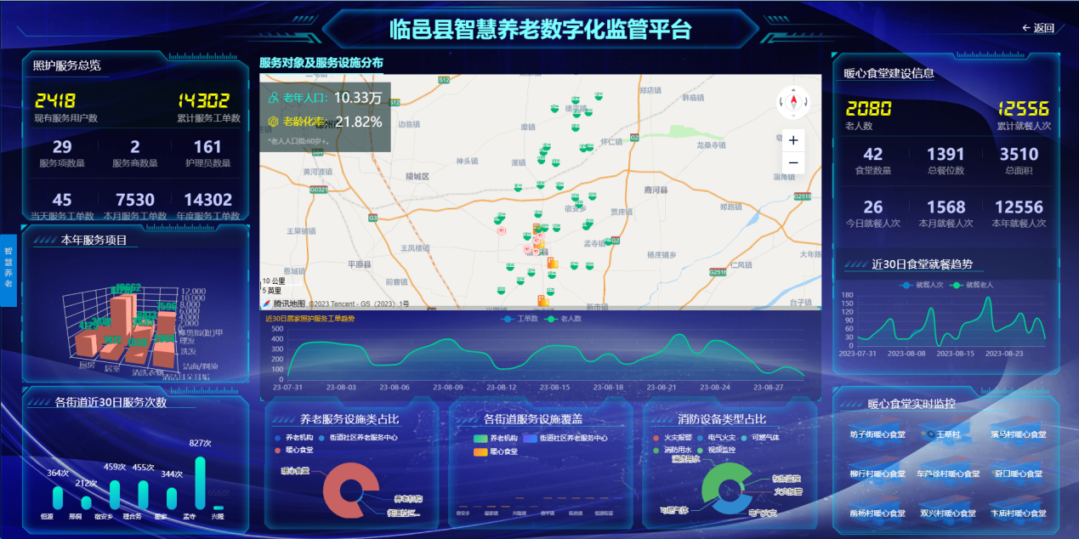Click the 老龄化率 hexagon icon
The width and height of the screenshot is (1079, 539).
(273, 122)
